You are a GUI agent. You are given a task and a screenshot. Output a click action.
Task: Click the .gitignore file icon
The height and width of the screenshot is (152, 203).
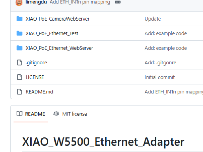[x=19, y=63]
